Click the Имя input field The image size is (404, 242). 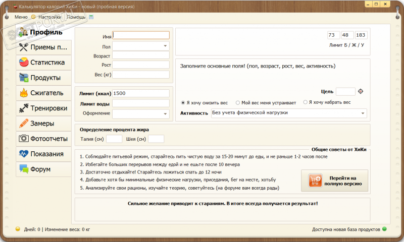[x=141, y=35]
